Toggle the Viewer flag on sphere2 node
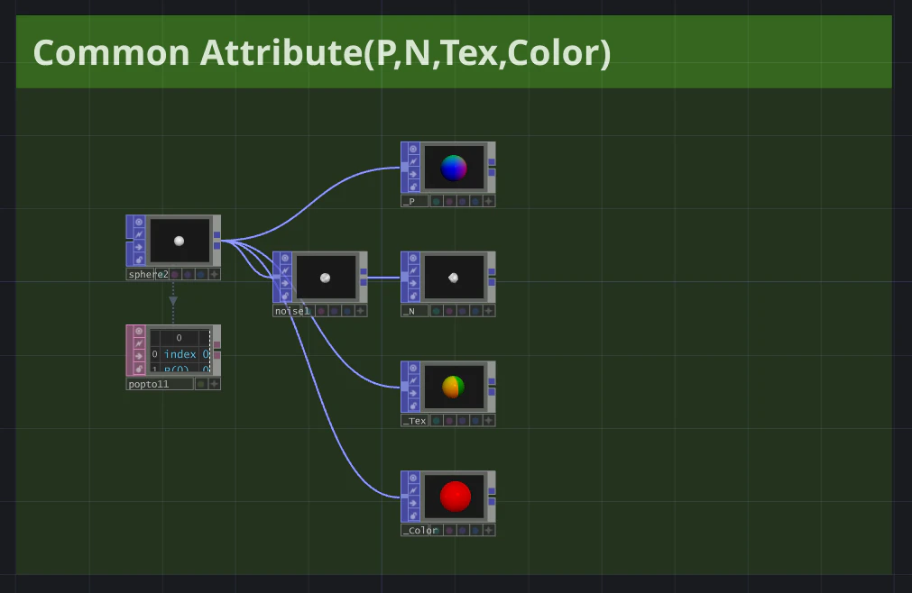The image size is (912, 593). 138,222
